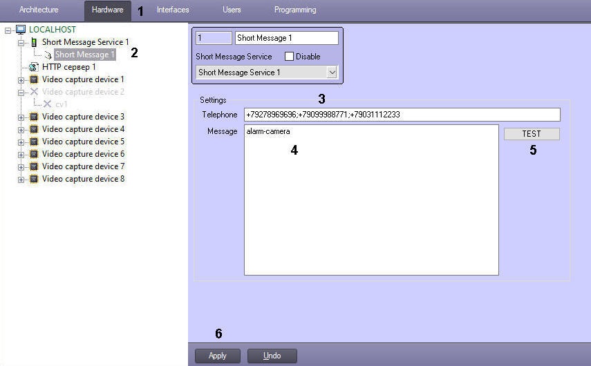This screenshot has width=591, height=366.
Task: Select Video capture device 3 label
Action: (x=83, y=117)
